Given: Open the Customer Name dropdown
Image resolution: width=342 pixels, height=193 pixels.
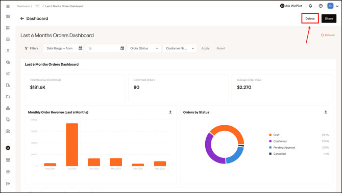Looking at the screenshot, I should click(x=180, y=48).
